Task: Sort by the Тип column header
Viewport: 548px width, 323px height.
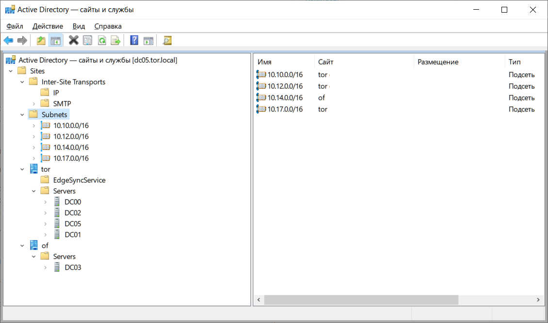Action: [x=524, y=62]
